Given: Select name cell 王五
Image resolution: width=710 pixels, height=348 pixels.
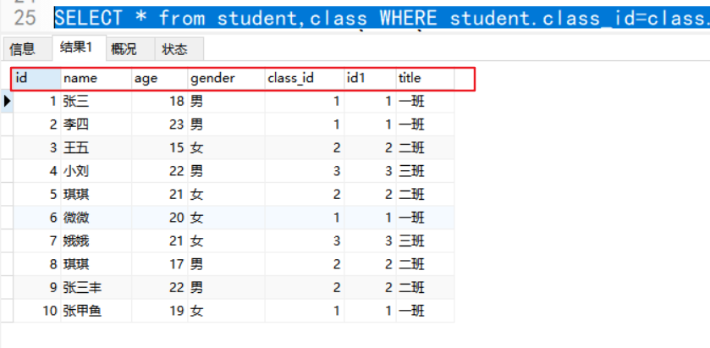Looking at the screenshot, I should [96, 147].
